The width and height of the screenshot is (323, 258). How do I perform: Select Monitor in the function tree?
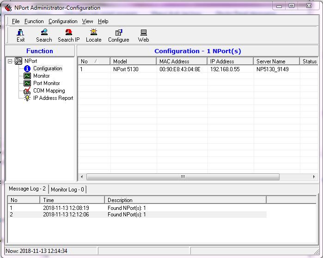tap(42, 76)
